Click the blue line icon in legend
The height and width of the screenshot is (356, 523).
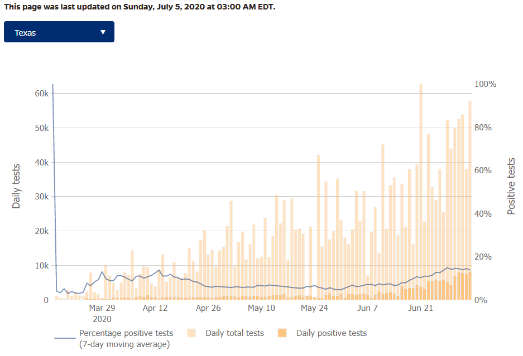click(x=65, y=338)
